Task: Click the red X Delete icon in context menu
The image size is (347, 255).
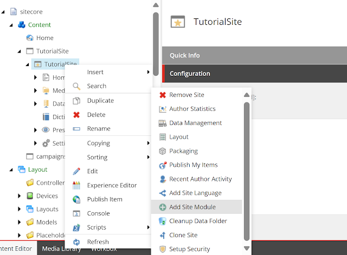Action: click(x=76, y=115)
